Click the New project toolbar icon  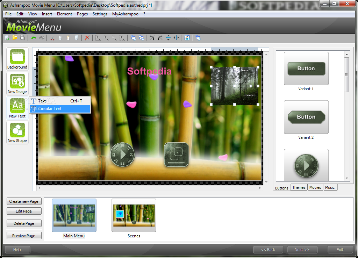pos(7,38)
